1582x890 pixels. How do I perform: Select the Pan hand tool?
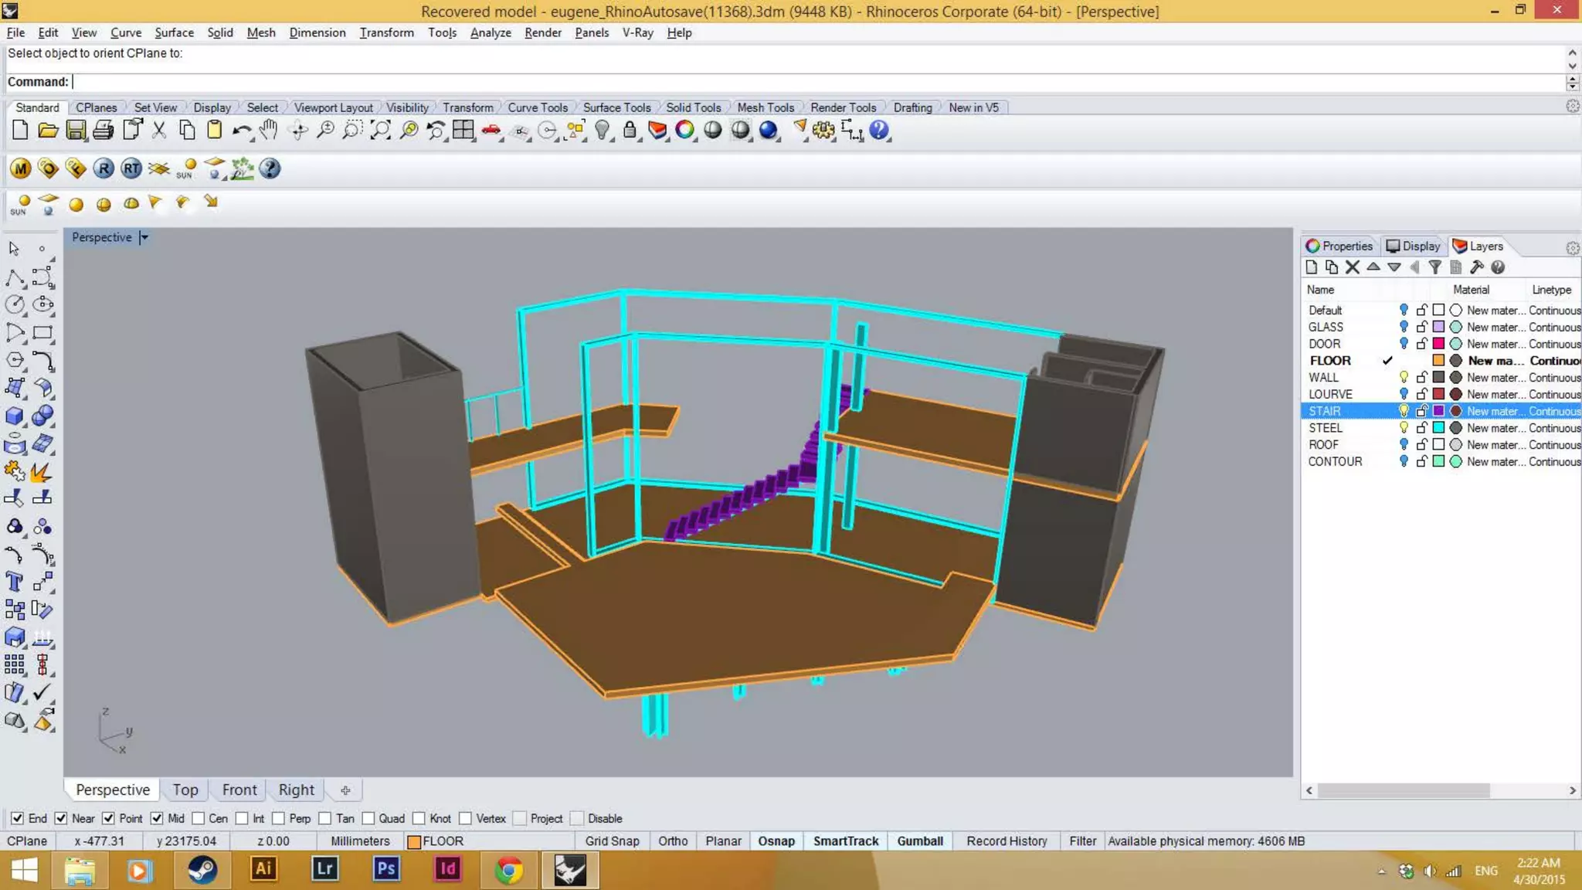coord(268,131)
